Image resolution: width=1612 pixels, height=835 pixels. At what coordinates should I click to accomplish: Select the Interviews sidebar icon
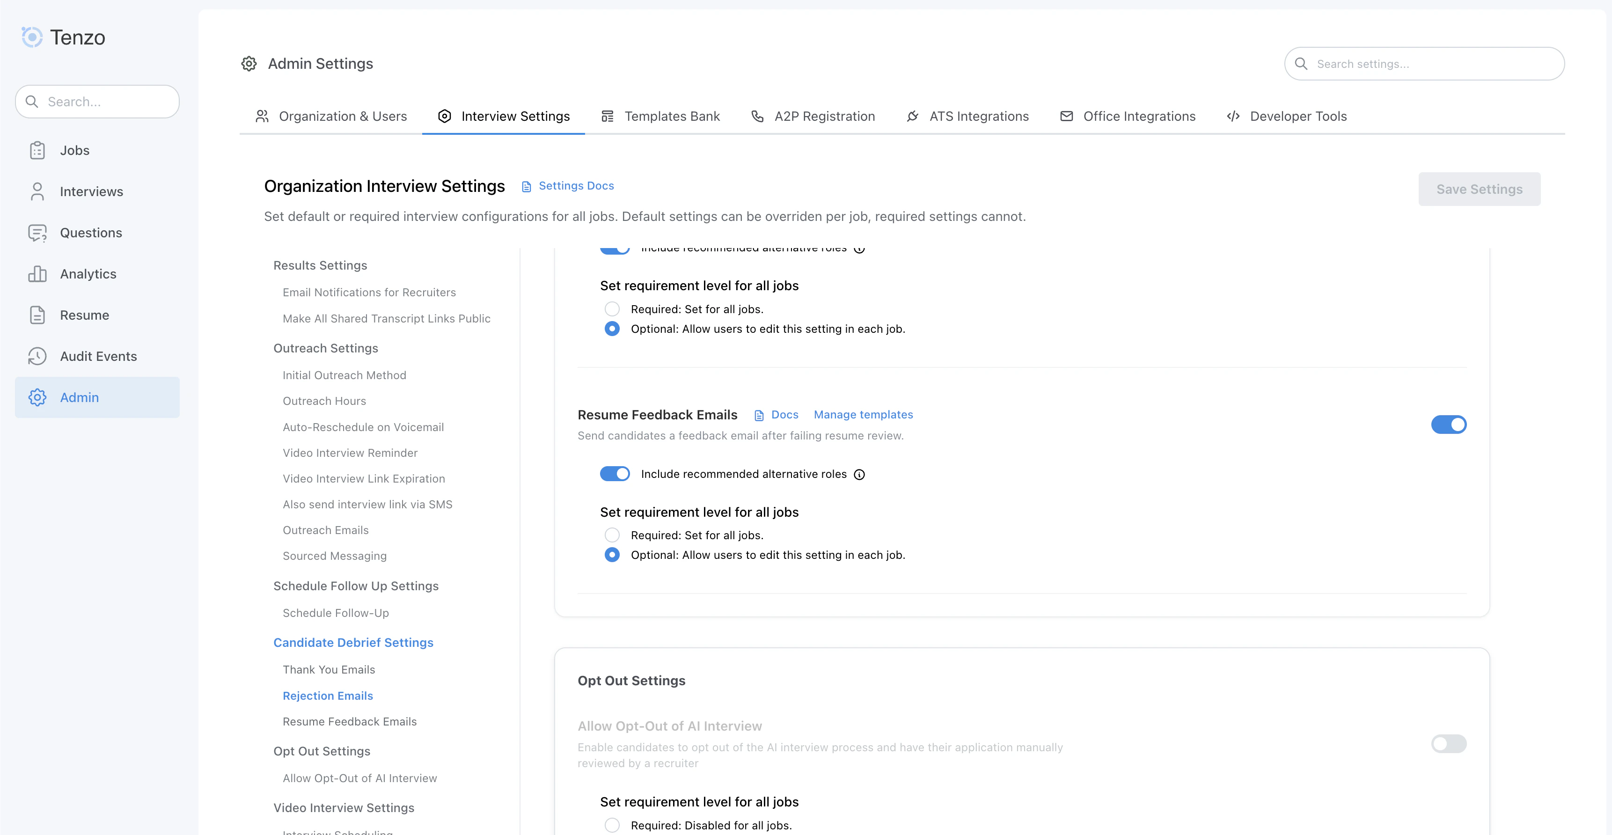(x=37, y=191)
